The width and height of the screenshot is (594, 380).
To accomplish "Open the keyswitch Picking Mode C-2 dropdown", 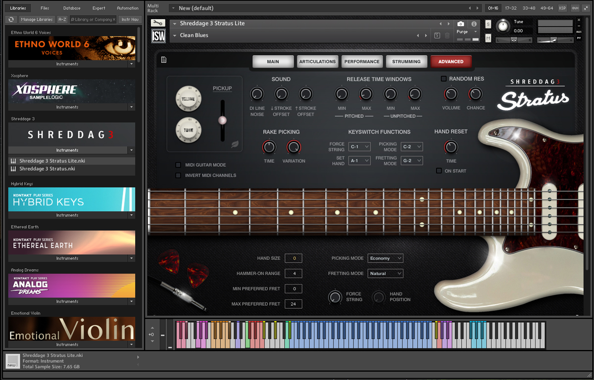I will [412, 147].
